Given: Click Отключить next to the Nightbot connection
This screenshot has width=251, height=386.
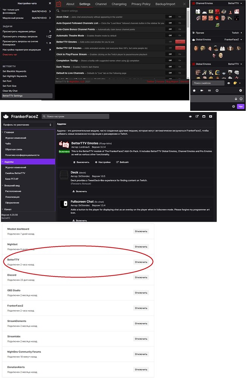Looking at the screenshot, I should [141, 247].
